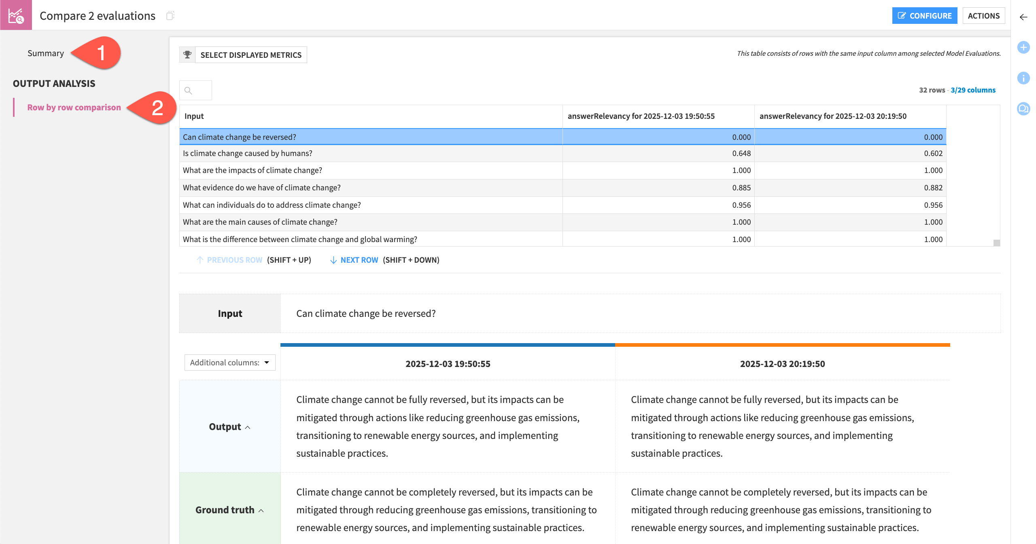
Task: Open the CONFIGURE dialog
Action: pyautogui.click(x=925, y=16)
